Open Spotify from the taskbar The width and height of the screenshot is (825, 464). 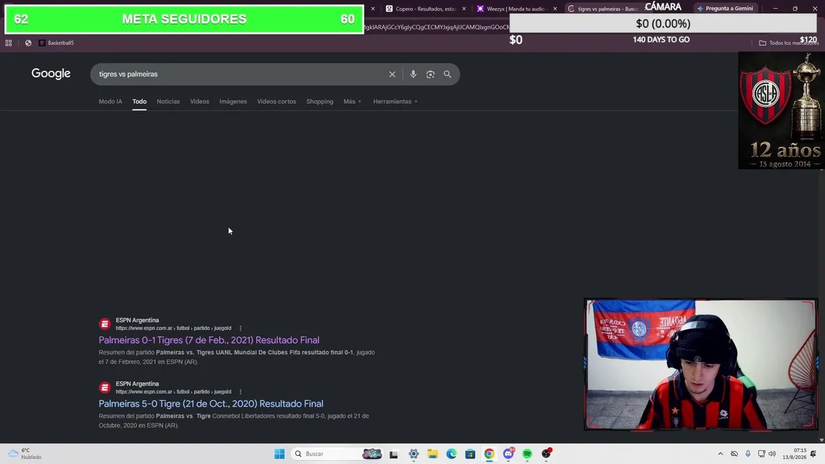527,454
